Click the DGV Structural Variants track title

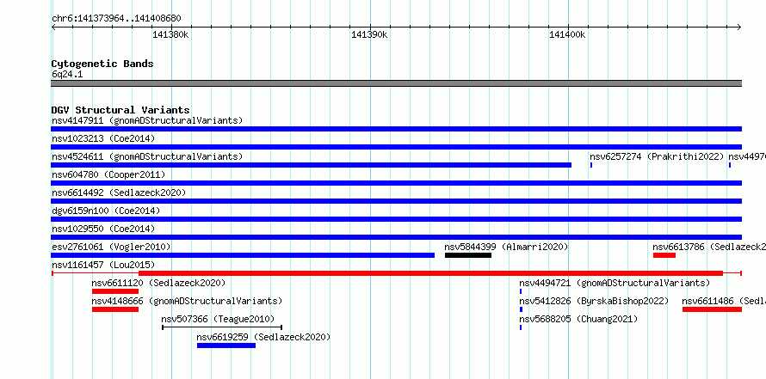click(x=120, y=110)
